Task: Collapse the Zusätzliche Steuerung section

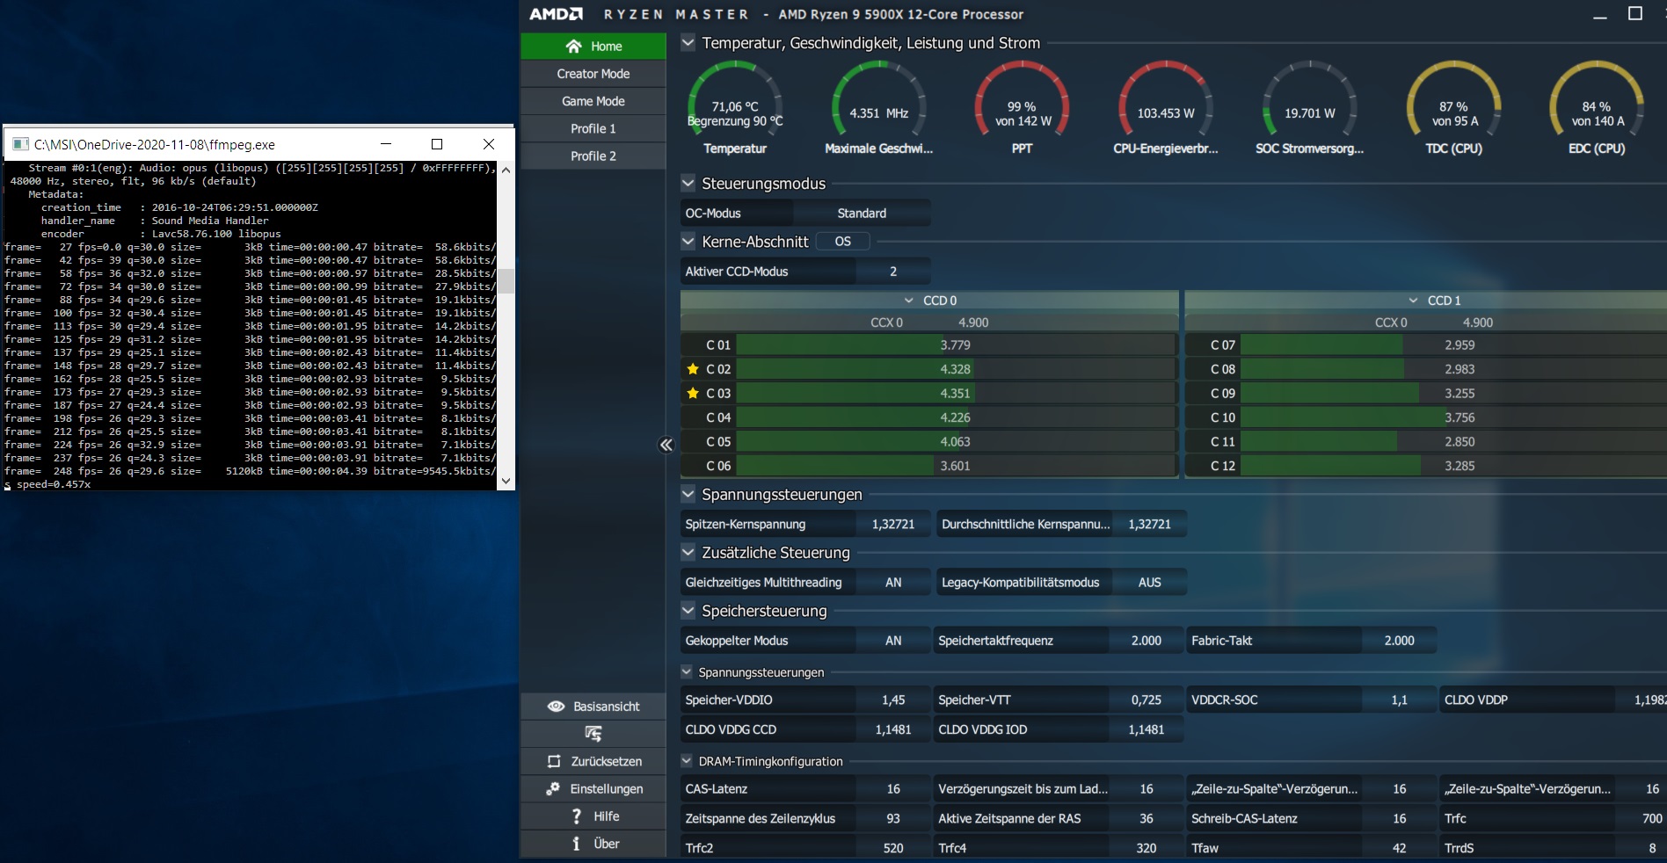Action: coord(688,552)
